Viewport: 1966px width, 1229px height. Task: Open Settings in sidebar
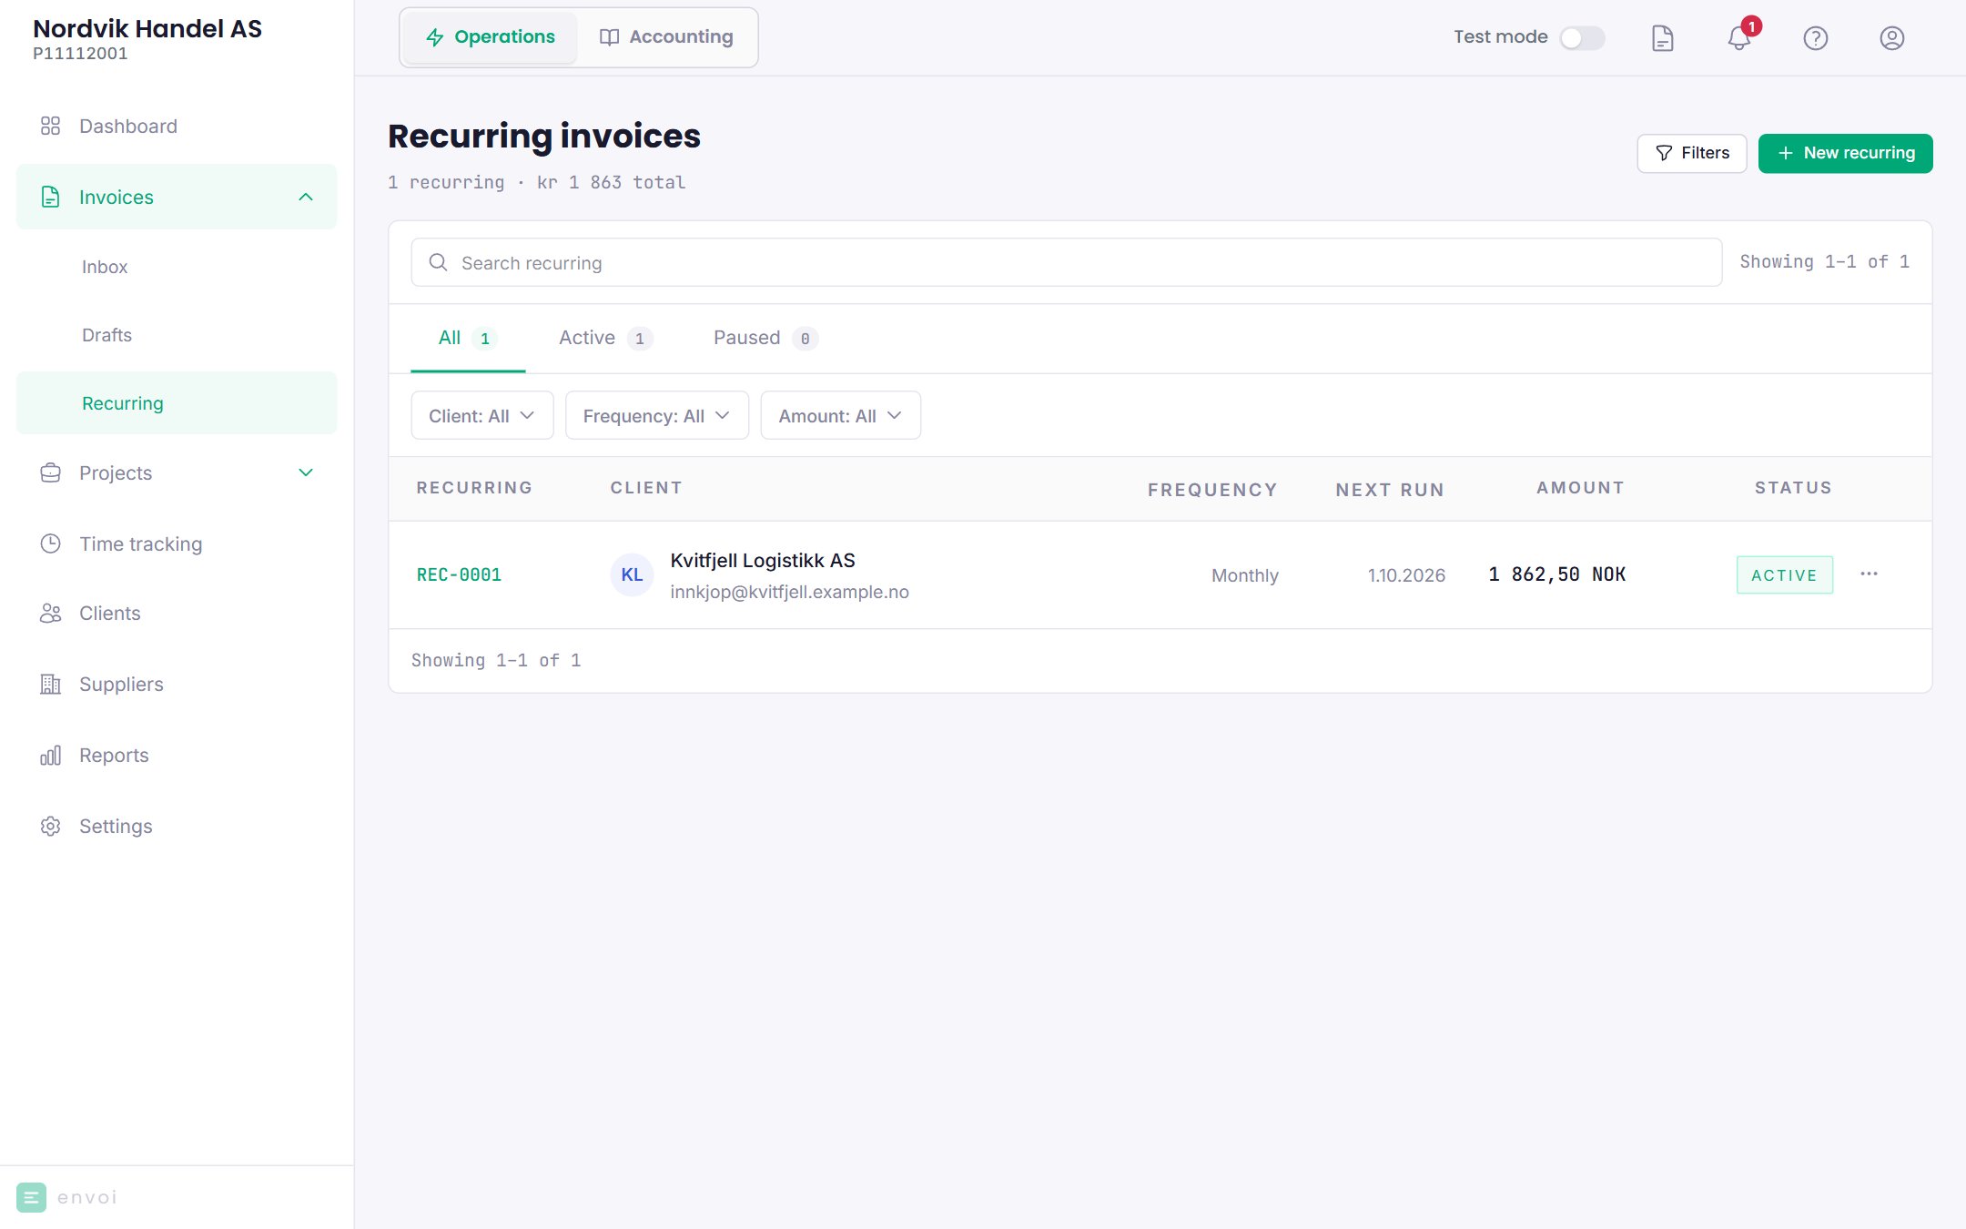tap(177, 826)
